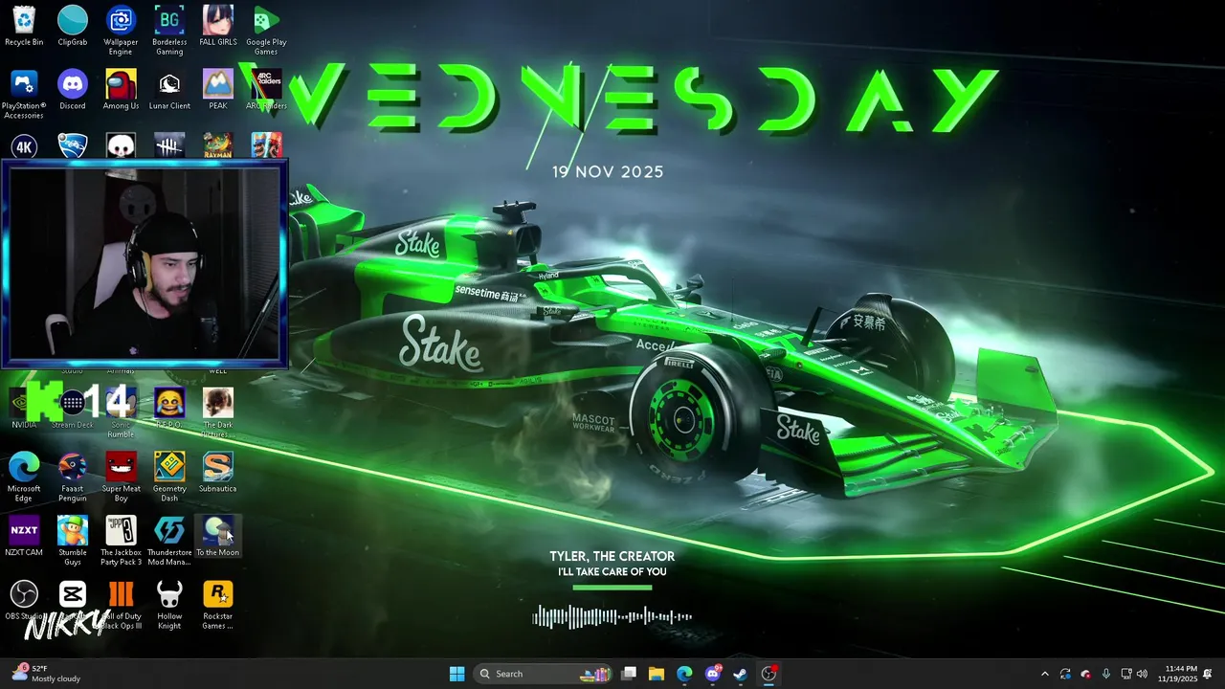Open the volume tray icon
The width and height of the screenshot is (1225, 689).
pyautogui.click(x=1142, y=674)
